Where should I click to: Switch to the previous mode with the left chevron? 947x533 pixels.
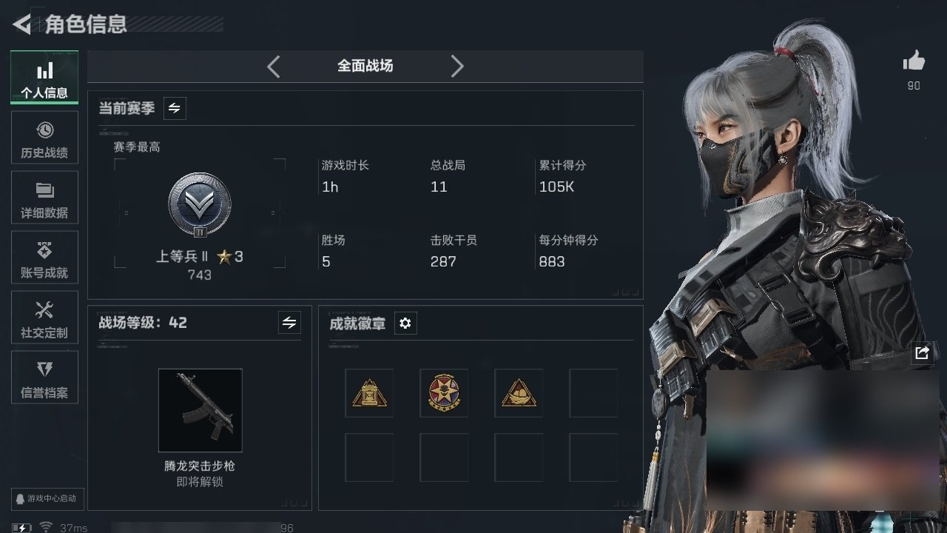click(274, 67)
